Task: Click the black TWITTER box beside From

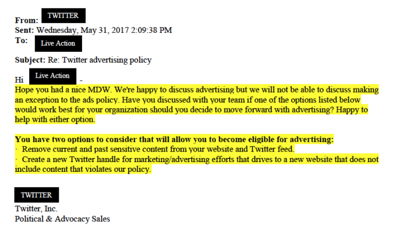Action: point(64,16)
